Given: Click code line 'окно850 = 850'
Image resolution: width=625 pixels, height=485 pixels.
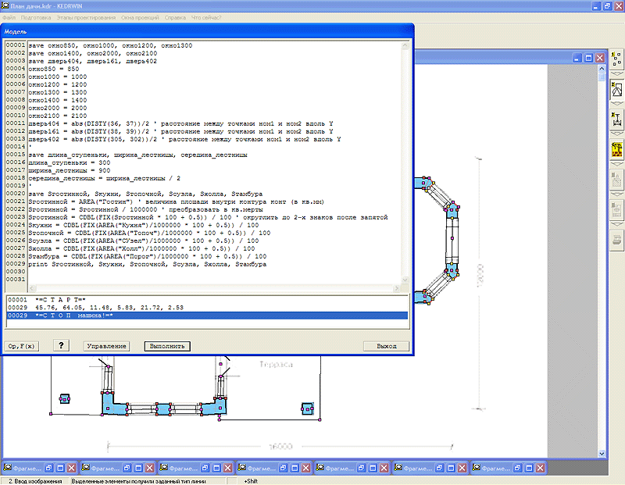Looking at the screenshot, I should [x=54, y=69].
